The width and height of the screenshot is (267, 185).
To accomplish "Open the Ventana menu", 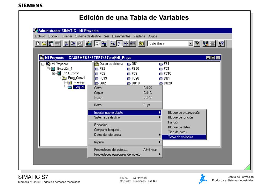I will coord(139,36).
